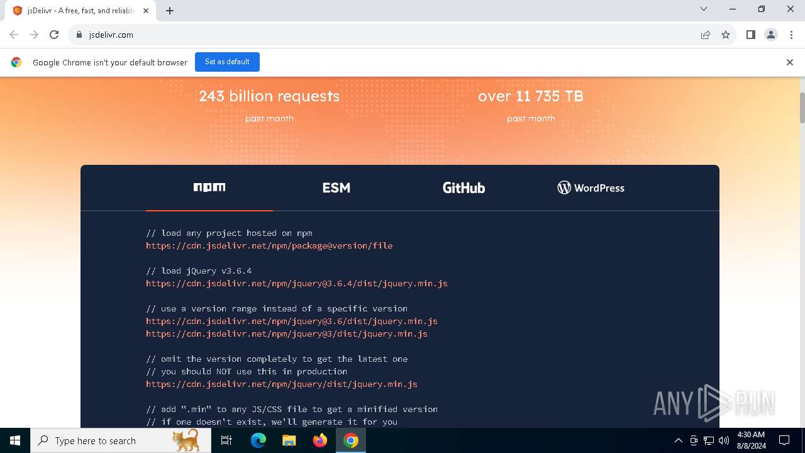Switch to the GitHub tab
805x453 pixels.
coord(464,187)
